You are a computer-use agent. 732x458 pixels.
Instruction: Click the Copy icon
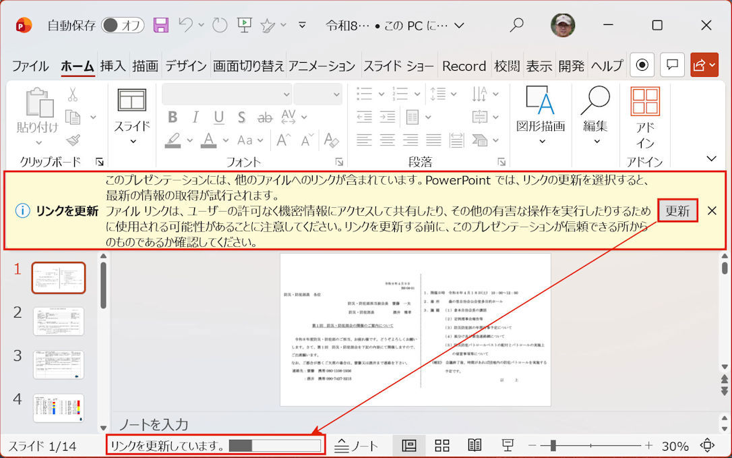pyautogui.click(x=73, y=117)
